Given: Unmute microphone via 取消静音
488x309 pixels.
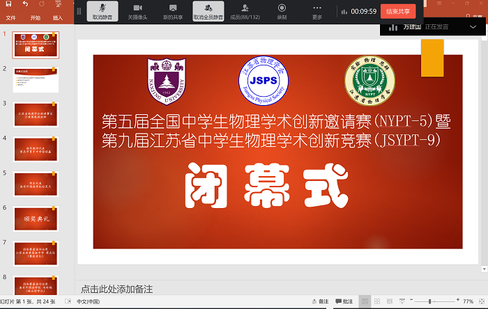Looking at the screenshot, I should tap(102, 11).
